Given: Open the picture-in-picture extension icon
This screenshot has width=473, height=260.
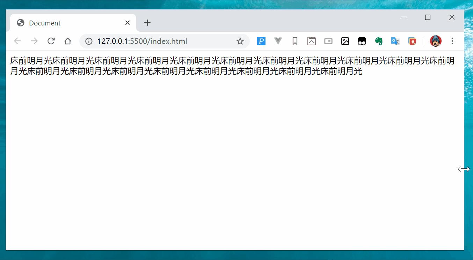Looking at the screenshot, I should click(328, 41).
